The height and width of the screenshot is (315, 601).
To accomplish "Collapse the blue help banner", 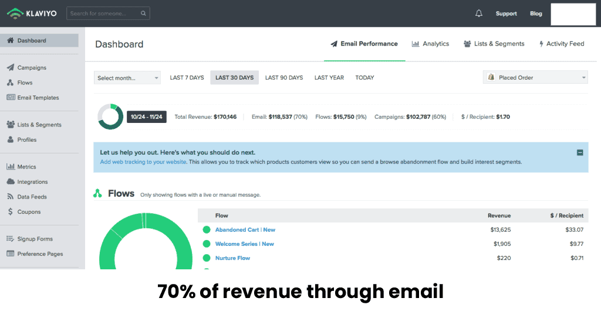I will [x=580, y=153].
